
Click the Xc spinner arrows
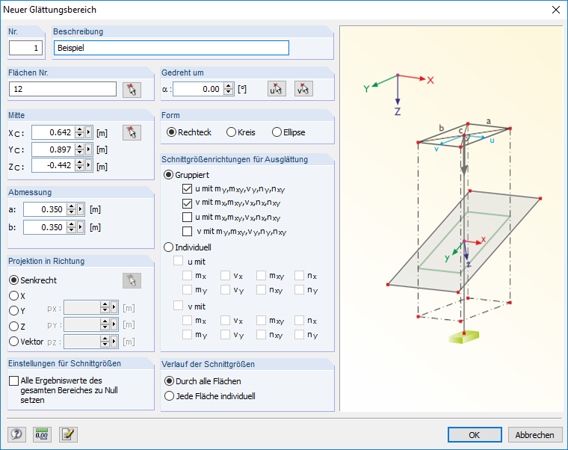pyautogui.click(x=80, y=132)
